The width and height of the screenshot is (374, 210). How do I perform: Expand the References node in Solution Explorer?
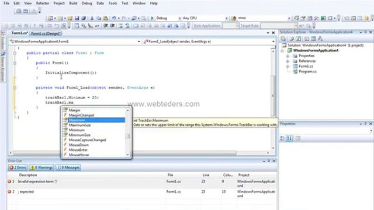click(x=288, y=61)
